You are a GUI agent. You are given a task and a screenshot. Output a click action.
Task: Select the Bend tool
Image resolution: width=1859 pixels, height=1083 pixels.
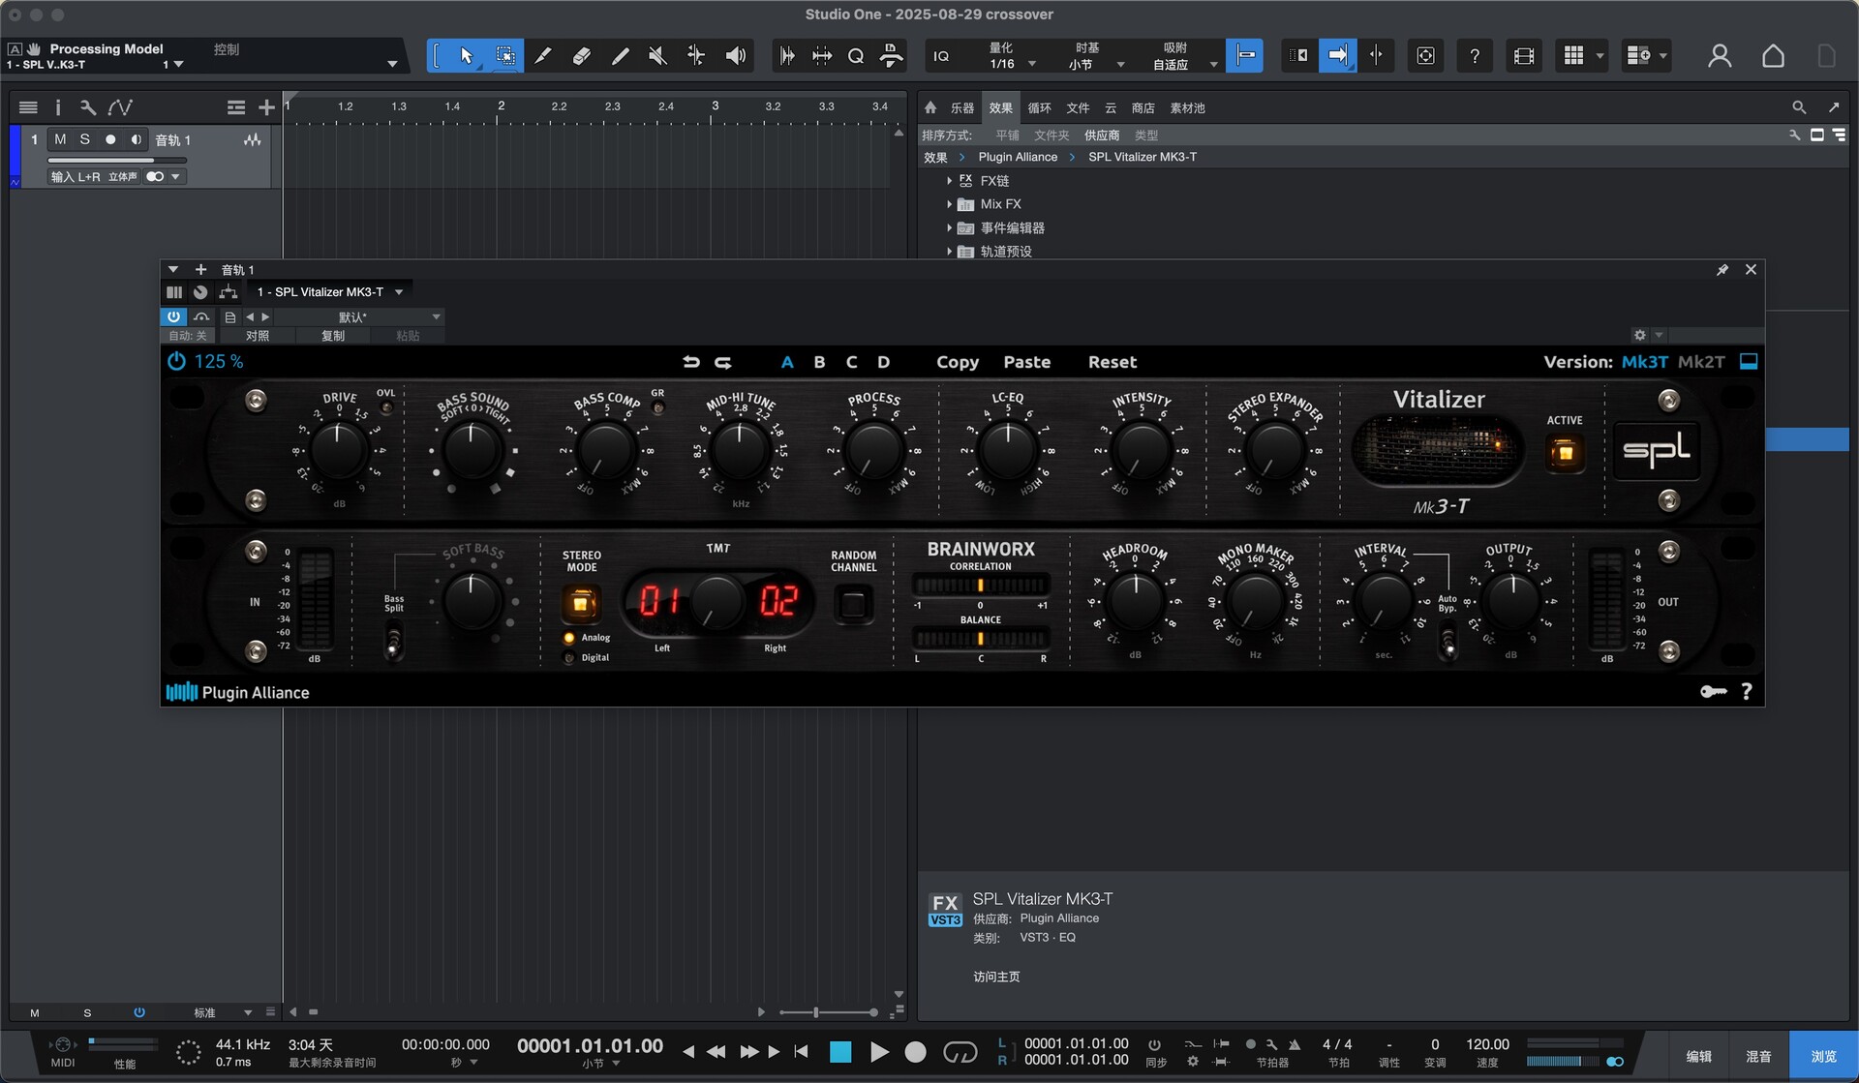point(696,56)
